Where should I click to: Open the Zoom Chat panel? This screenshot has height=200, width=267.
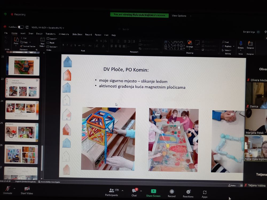tap(134, 193)
